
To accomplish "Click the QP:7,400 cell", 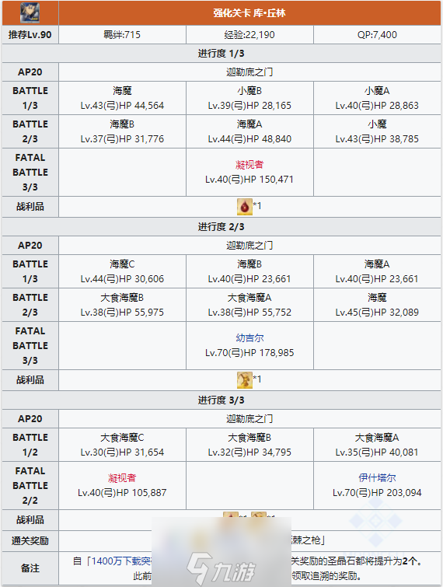I will coord(377,35).
